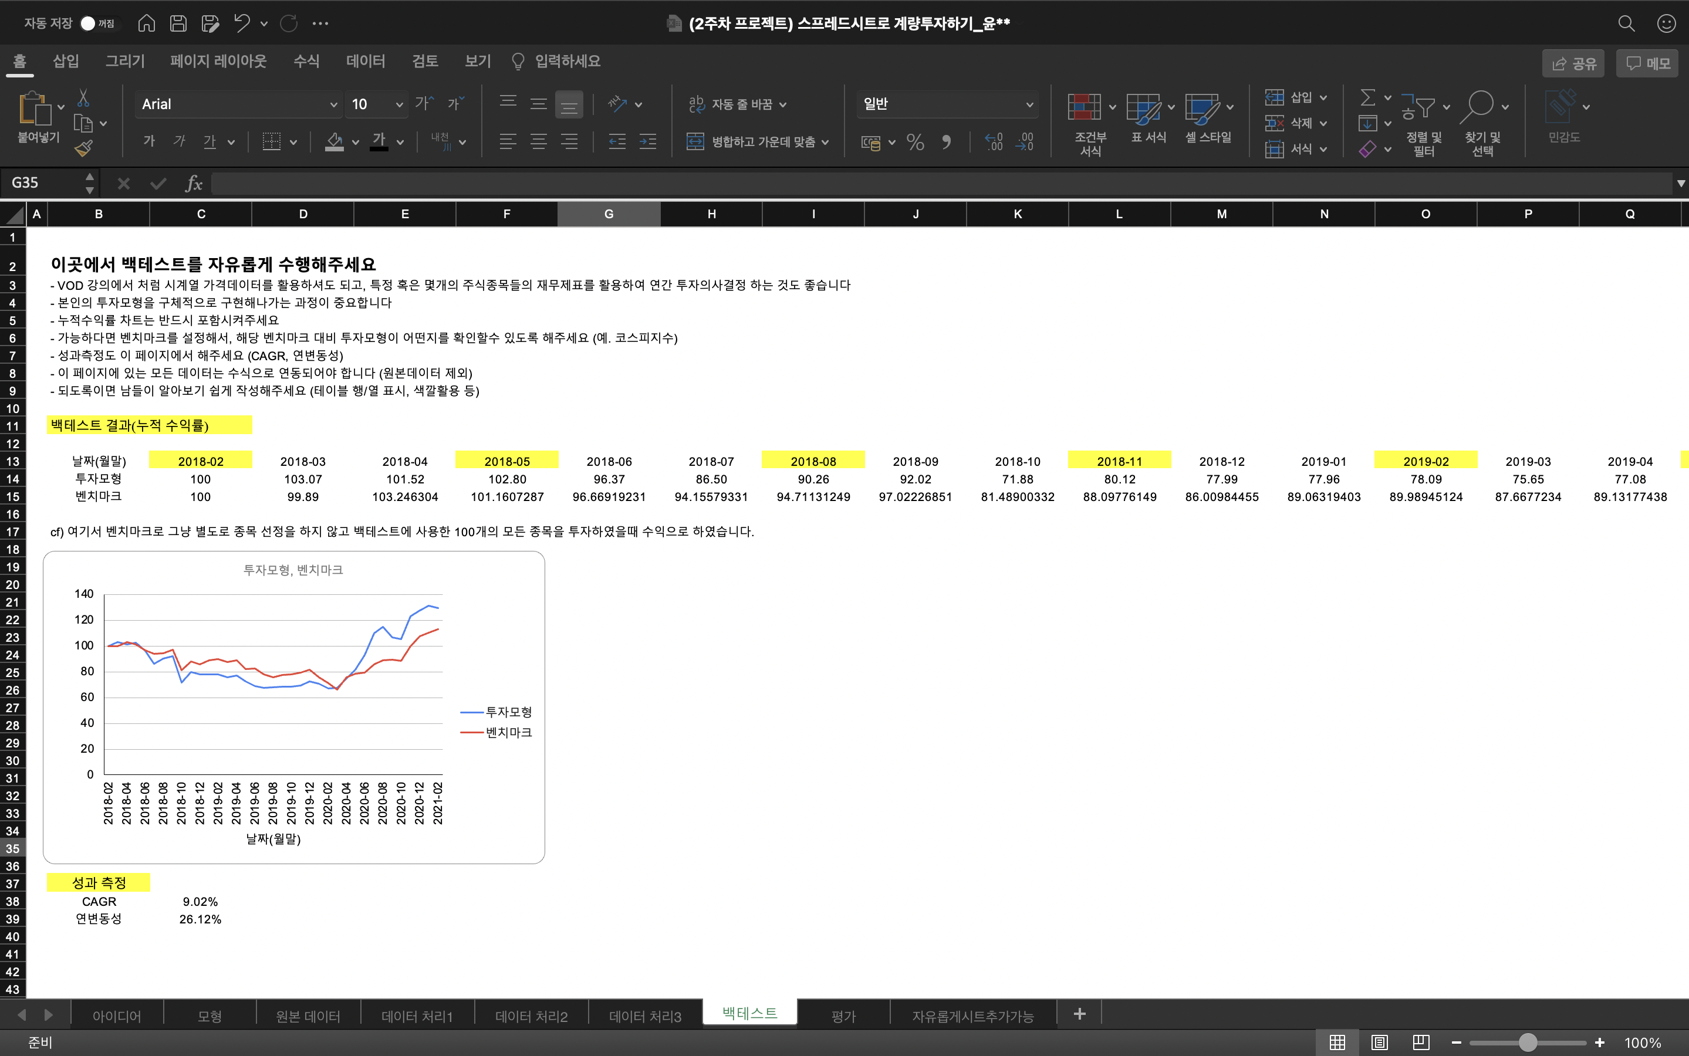Screen dimensions: 1689x1056
Task: Click the Save icon
Action: coord(178,23)
